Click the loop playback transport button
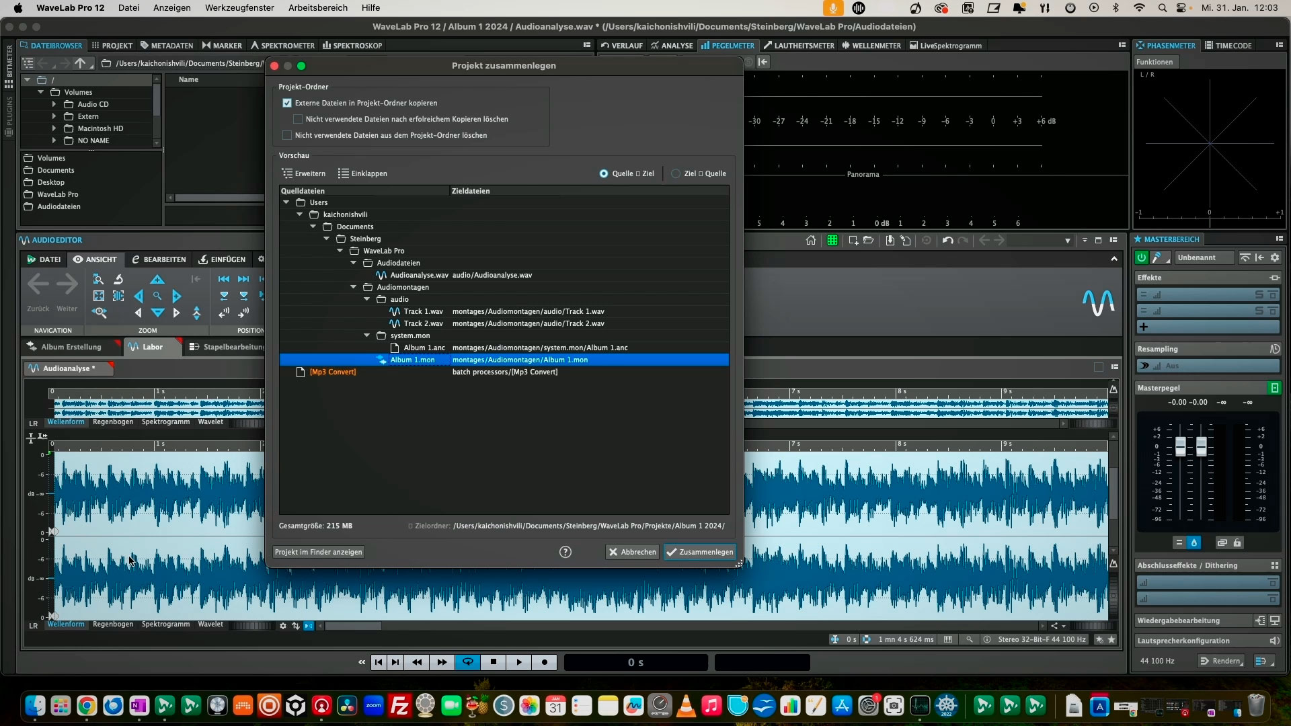Screen dimensions: 1291x726 pyautogui.click(x=467, y=662)
